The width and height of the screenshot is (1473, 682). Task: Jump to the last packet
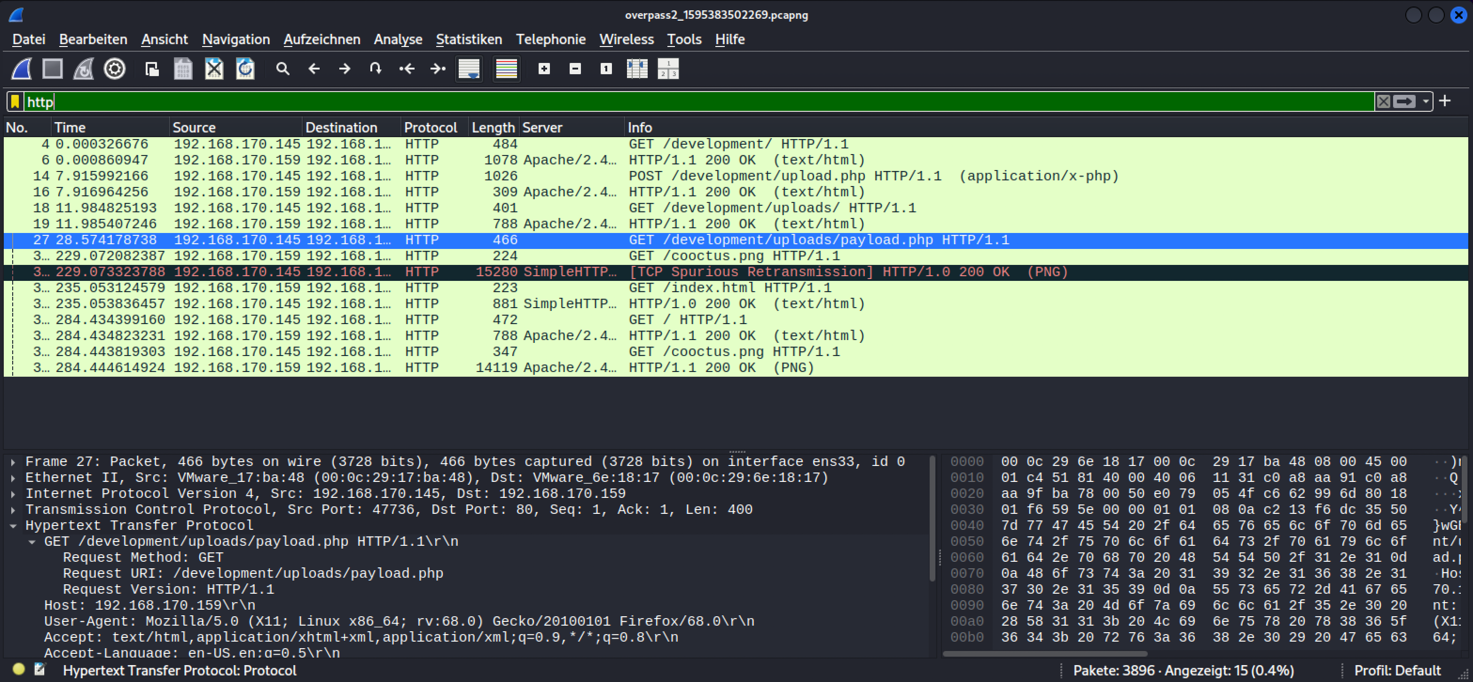pos(438,69)
